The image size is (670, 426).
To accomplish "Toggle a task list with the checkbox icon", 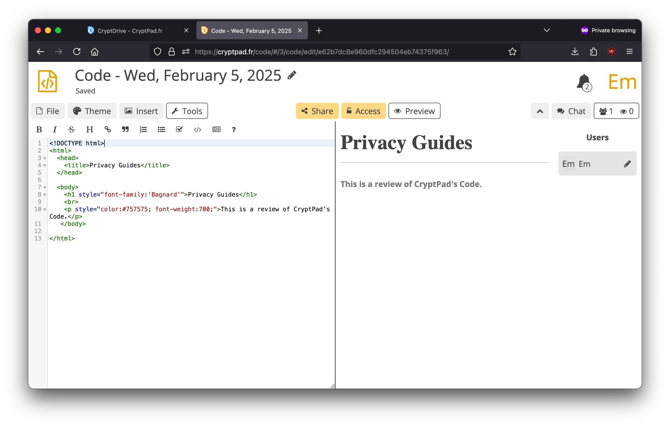I will pos(179,129).
